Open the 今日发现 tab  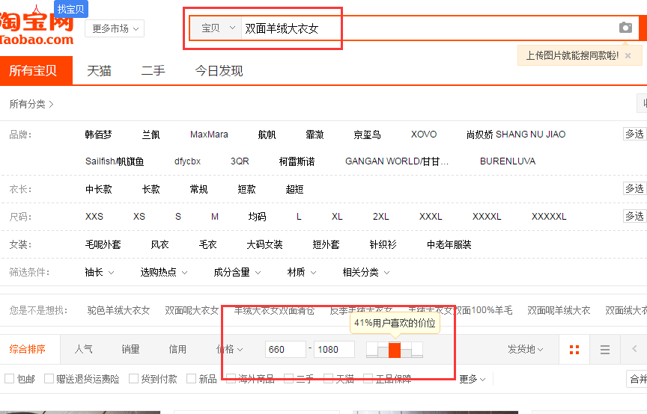[219, 71]
